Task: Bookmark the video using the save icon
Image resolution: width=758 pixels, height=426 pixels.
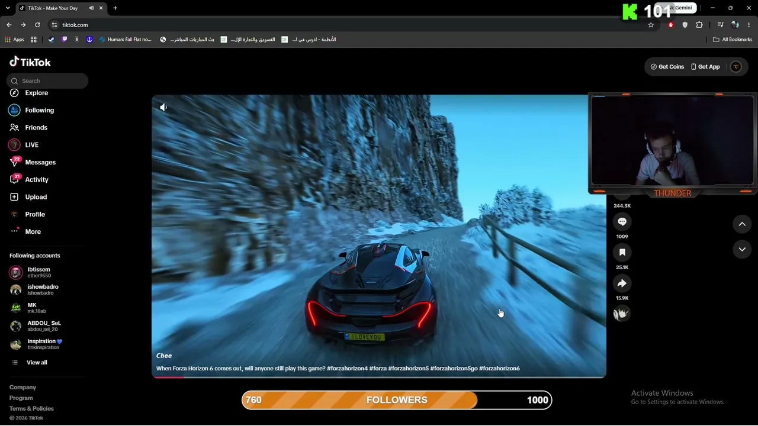Action: [622, 253]
